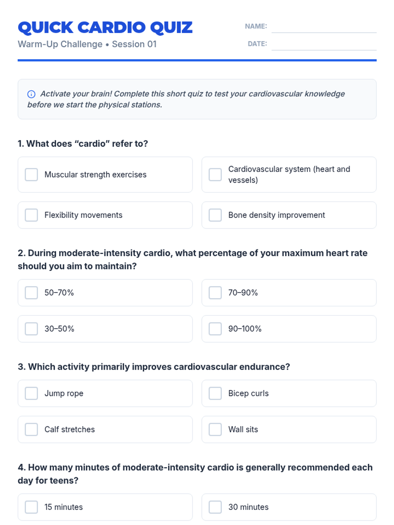Check the Wall sits option
The height and width of the screenshot is (525, 394).
tap(215, 430)
